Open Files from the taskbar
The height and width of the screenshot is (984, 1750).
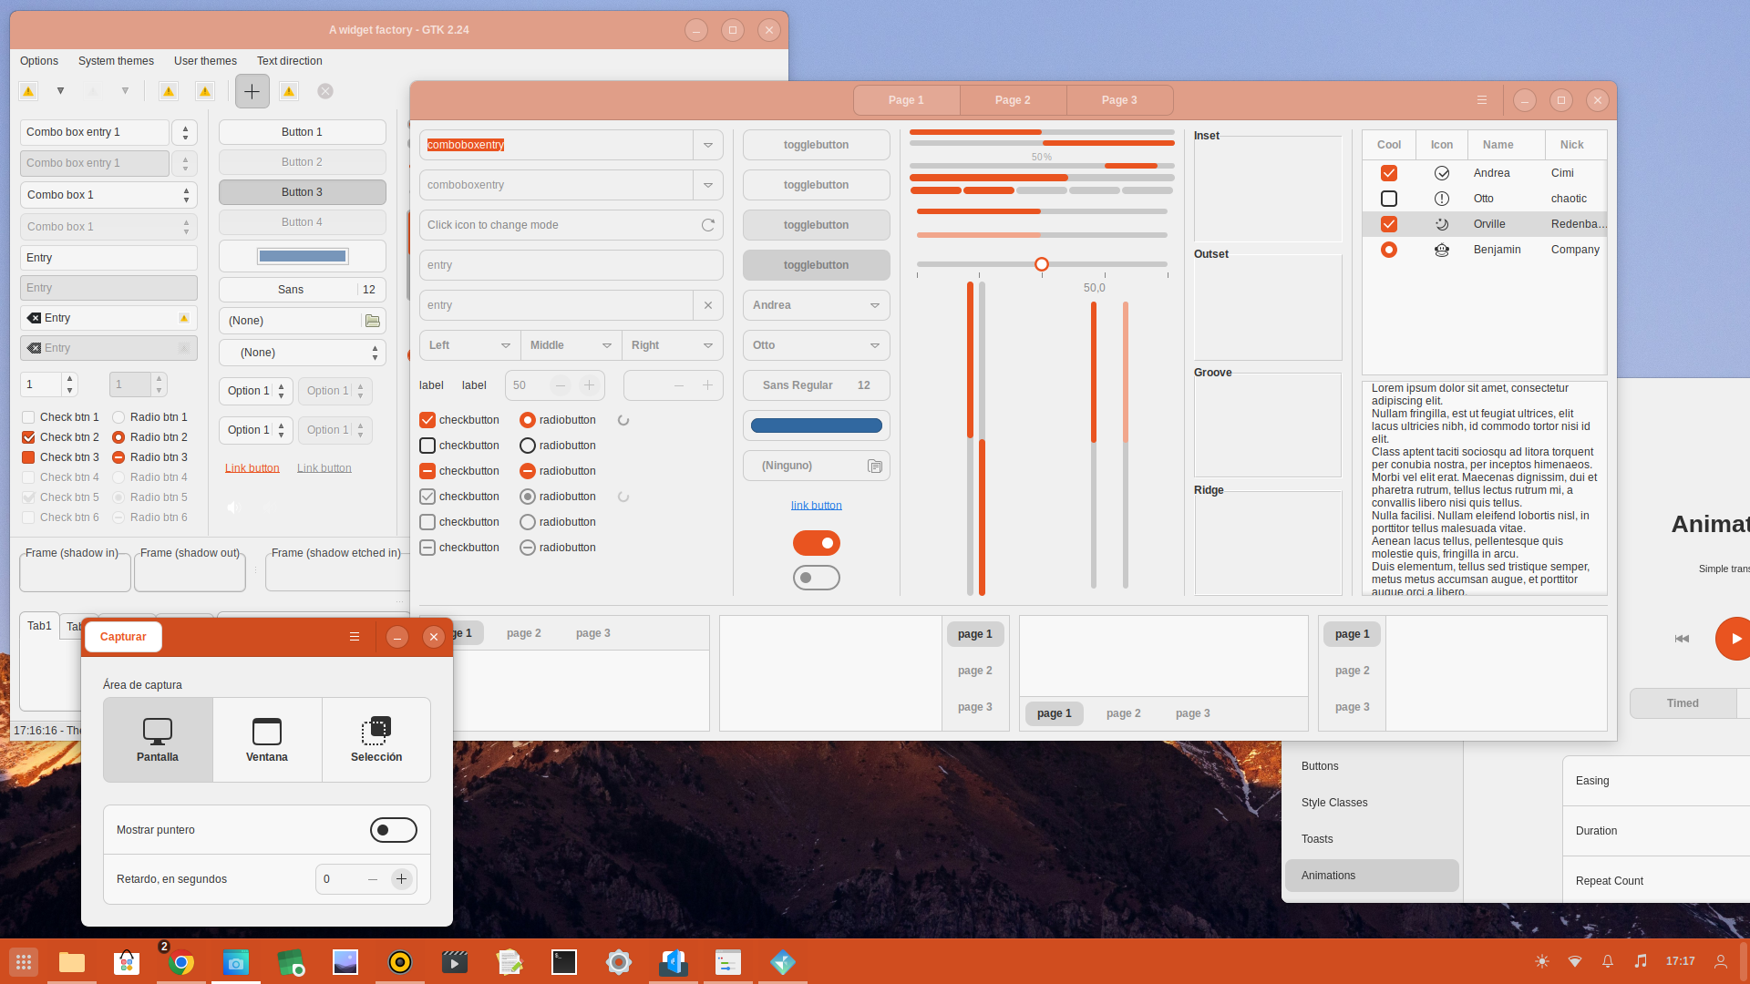tap(72, 961)
